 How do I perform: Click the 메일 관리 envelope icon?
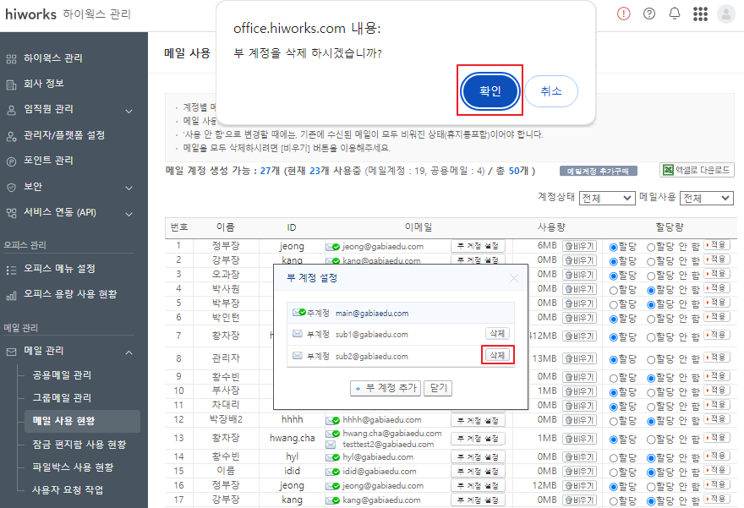(11, 352)
